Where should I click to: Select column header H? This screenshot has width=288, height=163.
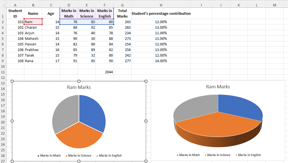(x=161, y=5)
